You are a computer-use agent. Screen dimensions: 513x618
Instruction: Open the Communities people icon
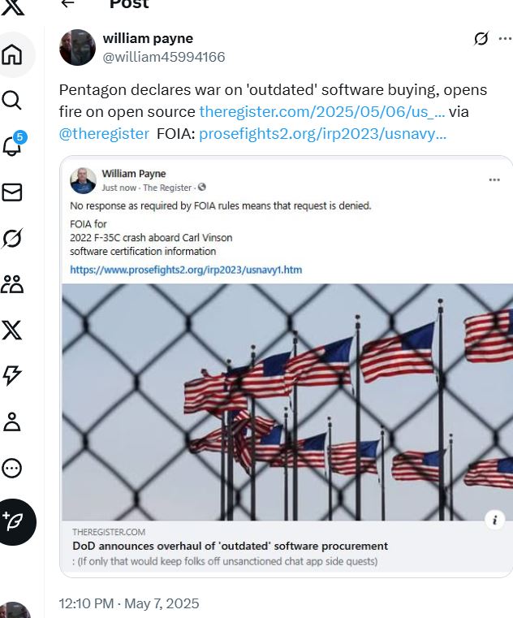pos(12,284)
